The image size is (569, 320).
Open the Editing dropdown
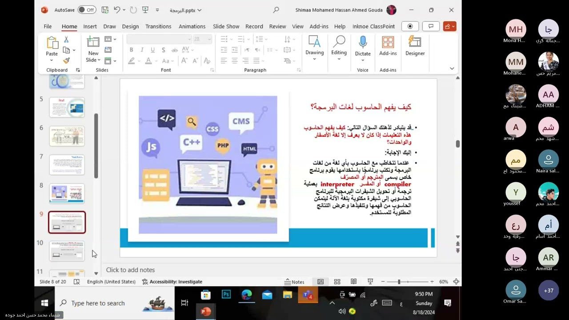(x=339, y=48)
